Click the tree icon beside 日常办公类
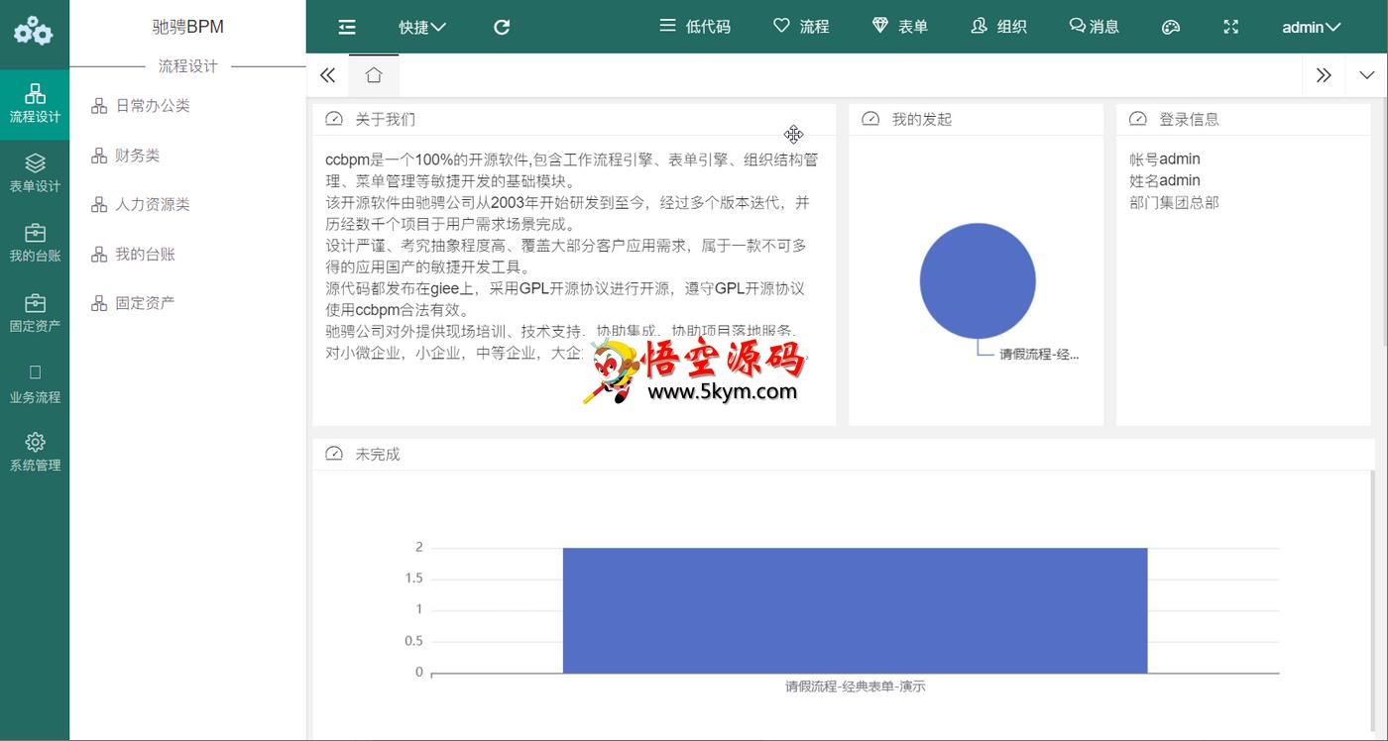Screen dimensions: 1388x741 tap(99, 106)
